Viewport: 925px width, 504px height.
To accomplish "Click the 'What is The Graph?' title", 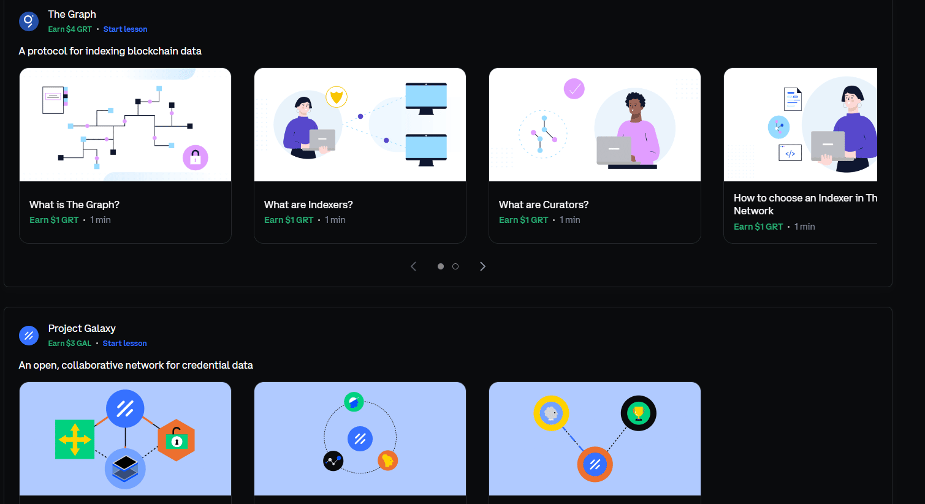I will 74,205.
